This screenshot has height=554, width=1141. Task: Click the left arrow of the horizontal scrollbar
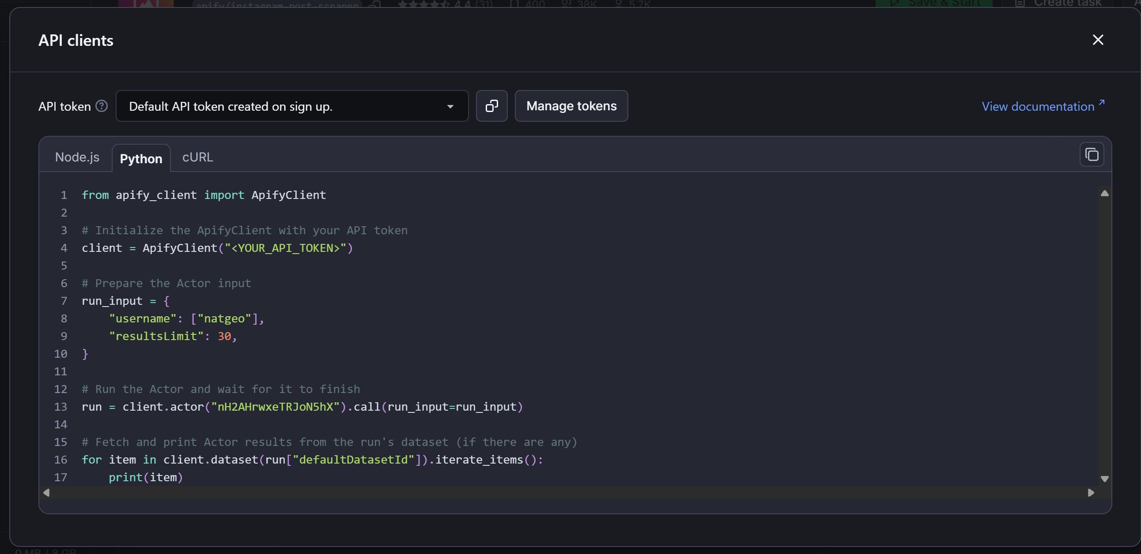click(x=46, y=493)
